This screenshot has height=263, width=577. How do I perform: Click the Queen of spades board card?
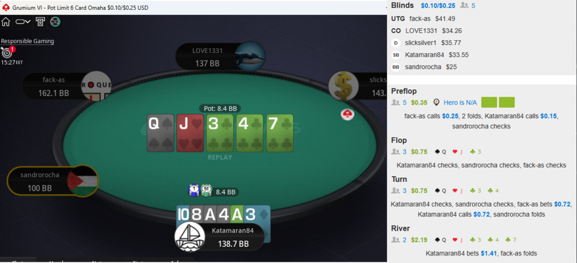coord(160,133)
